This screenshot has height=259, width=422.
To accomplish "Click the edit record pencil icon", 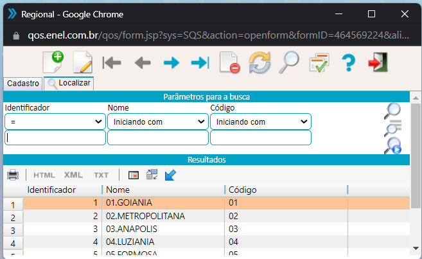I will pos(83,62).
